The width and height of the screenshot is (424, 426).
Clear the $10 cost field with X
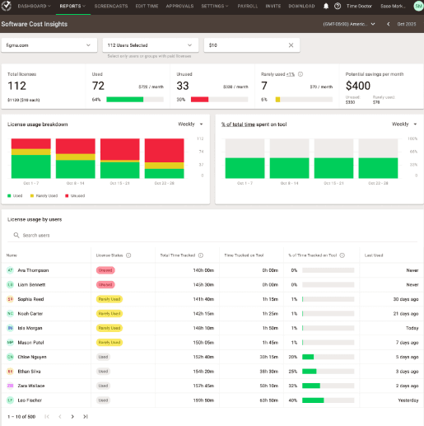coord(291,45)
